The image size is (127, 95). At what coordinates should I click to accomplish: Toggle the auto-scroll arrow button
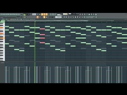[x=40, y=17]
